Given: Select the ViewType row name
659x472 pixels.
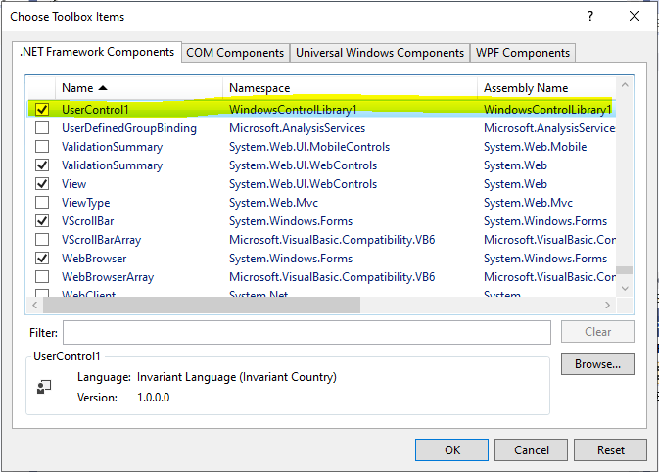Looking at the screenshot, I should (86, 203).
